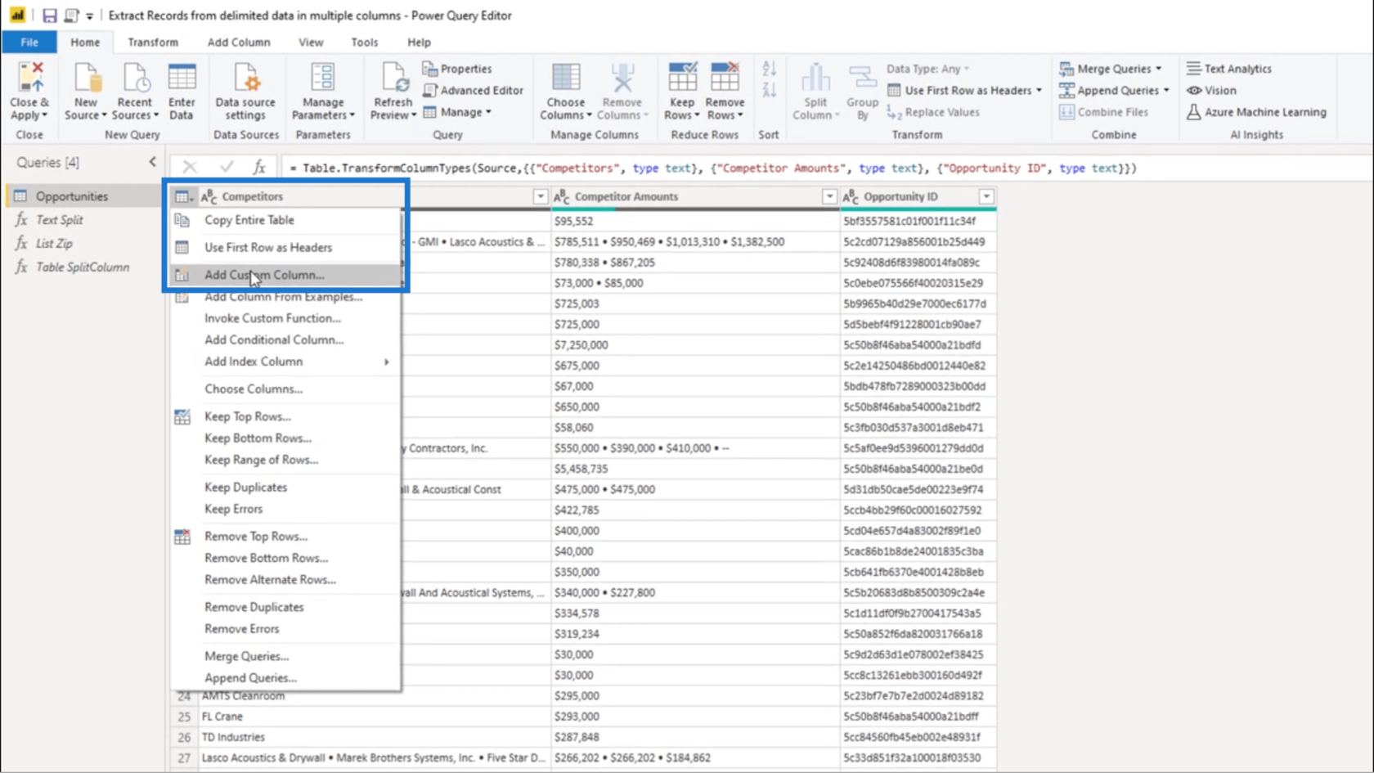
Task: Open Opportunity ID column filter dropdown
Action: point(986,196)
